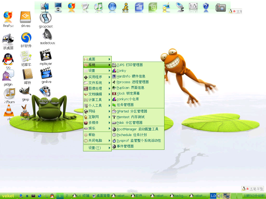This screenshot has height=199, width=266.
Task: Expand the 设置(T) submenu arrow
Action: 109,148
